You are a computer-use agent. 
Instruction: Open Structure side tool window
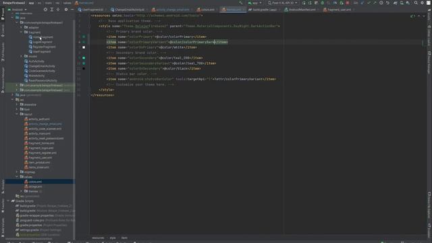[x=3, y=186]
